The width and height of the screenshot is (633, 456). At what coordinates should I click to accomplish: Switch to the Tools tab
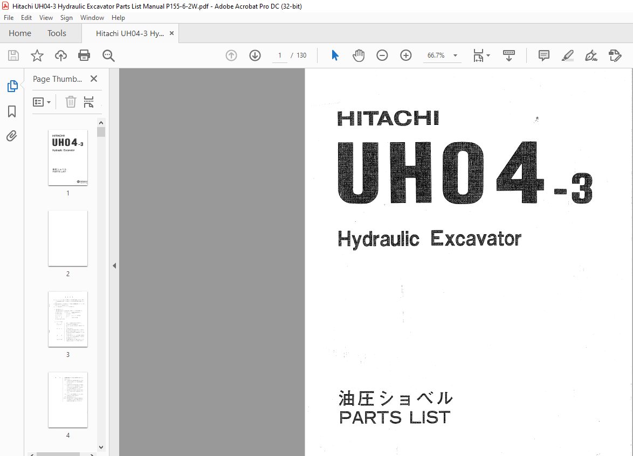pos(57,33)
